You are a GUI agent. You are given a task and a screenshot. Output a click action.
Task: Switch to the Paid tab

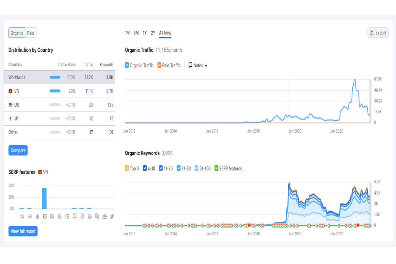31,33
